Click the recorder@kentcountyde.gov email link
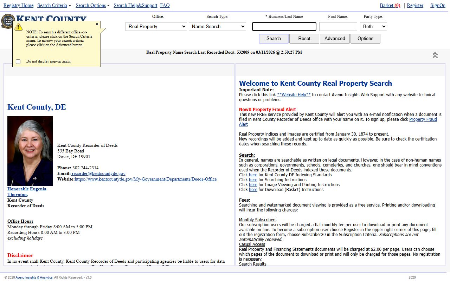This screenshot has height=281, width=450. coord(98,174)
